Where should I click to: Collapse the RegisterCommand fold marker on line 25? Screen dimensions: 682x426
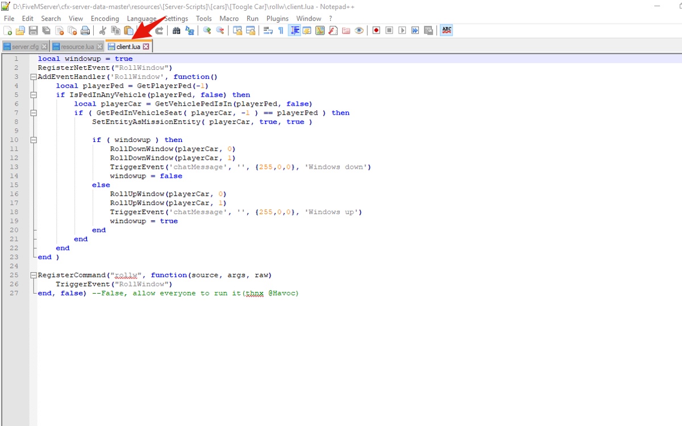(34, 275)
